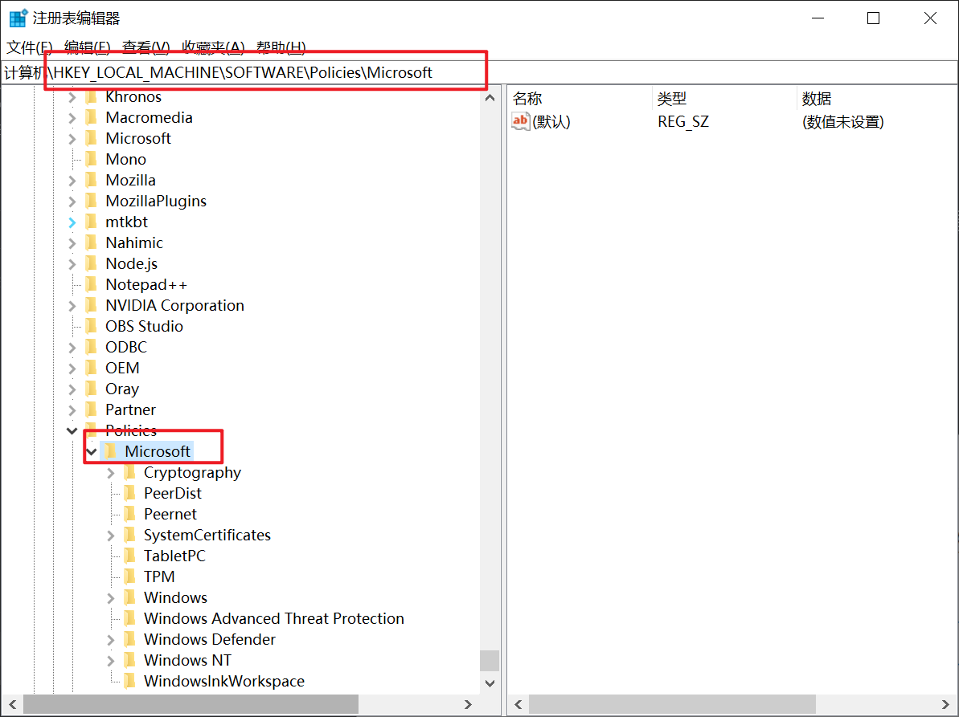Expand the Macromedia key

pyautogui.click(x=72, y=118)
